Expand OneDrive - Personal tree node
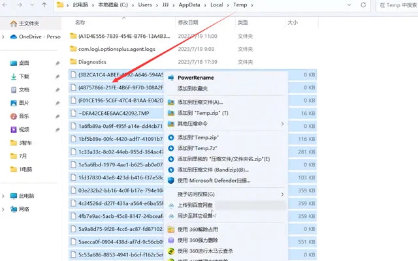Screen dimensions: 418x261 point(3,37)
